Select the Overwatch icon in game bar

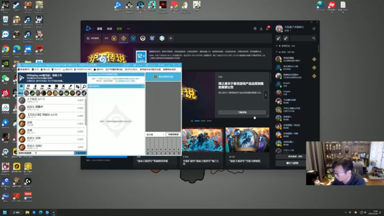click(x=143, y=38)
